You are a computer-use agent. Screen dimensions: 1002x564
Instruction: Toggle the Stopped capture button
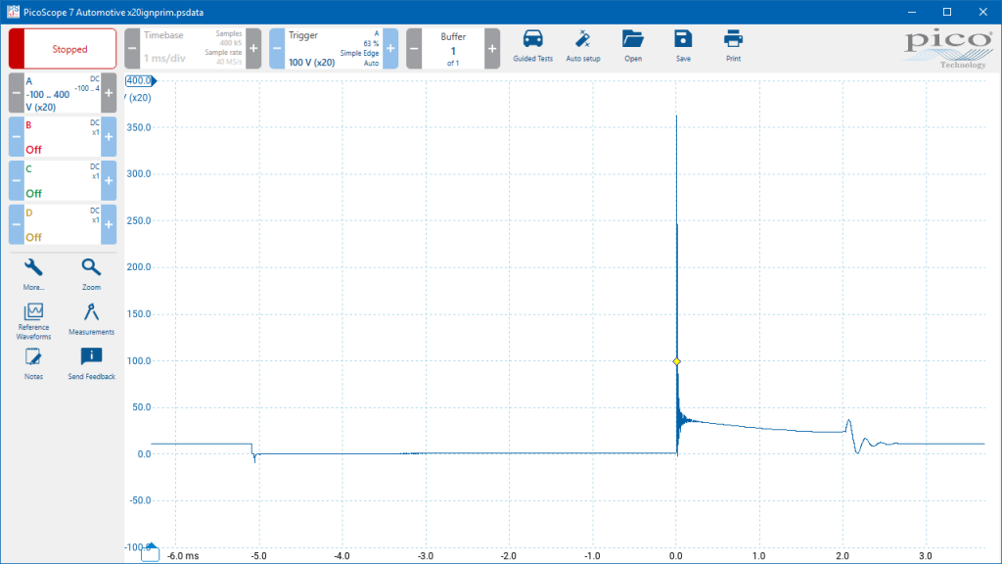tap(63, 49)
